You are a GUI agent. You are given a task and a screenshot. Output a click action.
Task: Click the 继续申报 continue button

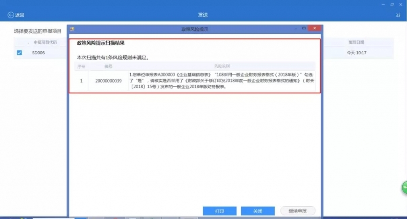click(298, 211)
